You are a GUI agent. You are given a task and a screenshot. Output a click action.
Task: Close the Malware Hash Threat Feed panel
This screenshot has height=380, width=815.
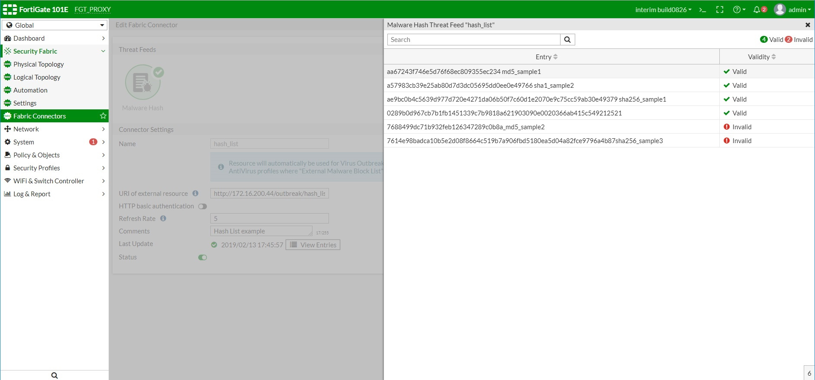(x=808, y=25)
